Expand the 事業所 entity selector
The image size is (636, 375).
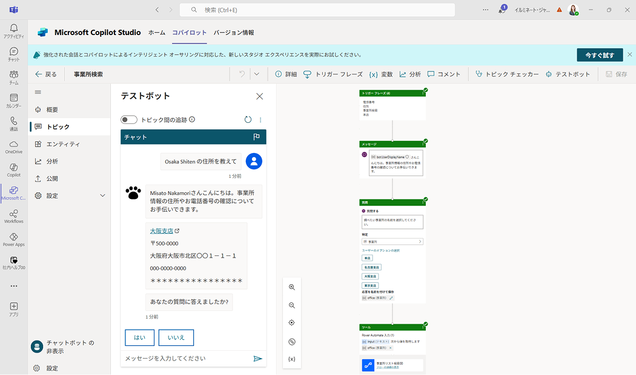(393, 241)
